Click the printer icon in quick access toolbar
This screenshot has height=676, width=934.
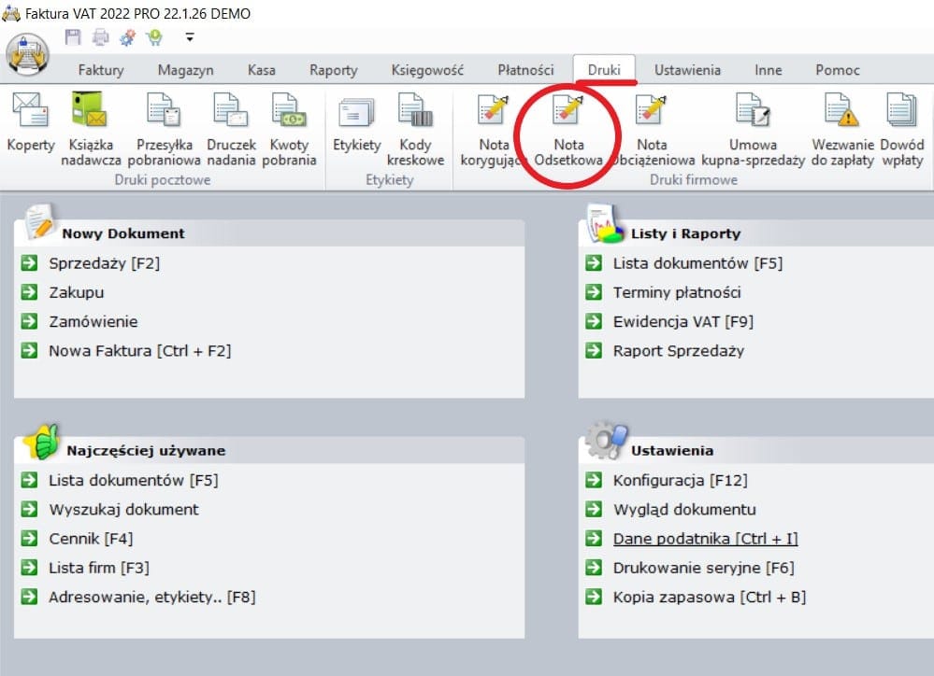pos(100,37)
